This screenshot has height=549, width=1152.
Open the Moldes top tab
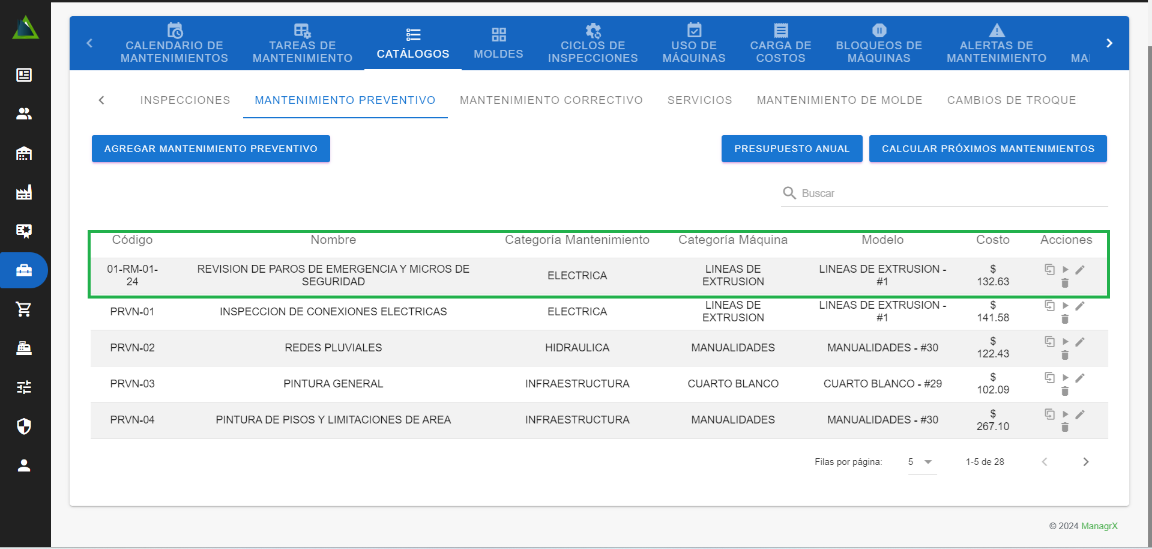click(x=498, y=43)
